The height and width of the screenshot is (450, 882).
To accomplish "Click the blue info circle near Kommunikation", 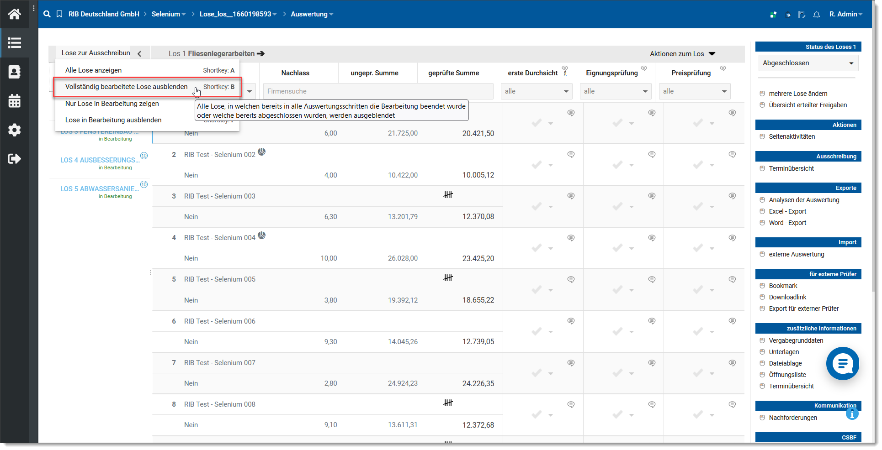I will 852,414.
